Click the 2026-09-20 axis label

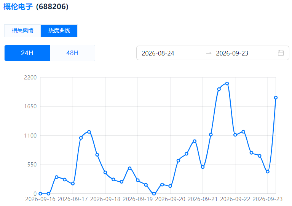(x=170, y=199)
